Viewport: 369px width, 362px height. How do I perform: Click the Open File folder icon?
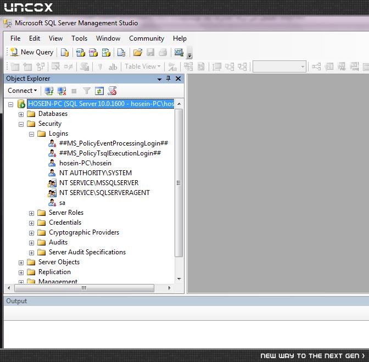[138, 52]
